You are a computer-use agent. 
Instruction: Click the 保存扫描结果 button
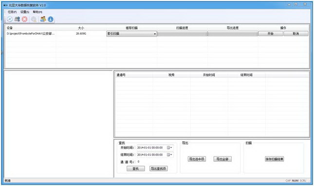click(275, 159)
